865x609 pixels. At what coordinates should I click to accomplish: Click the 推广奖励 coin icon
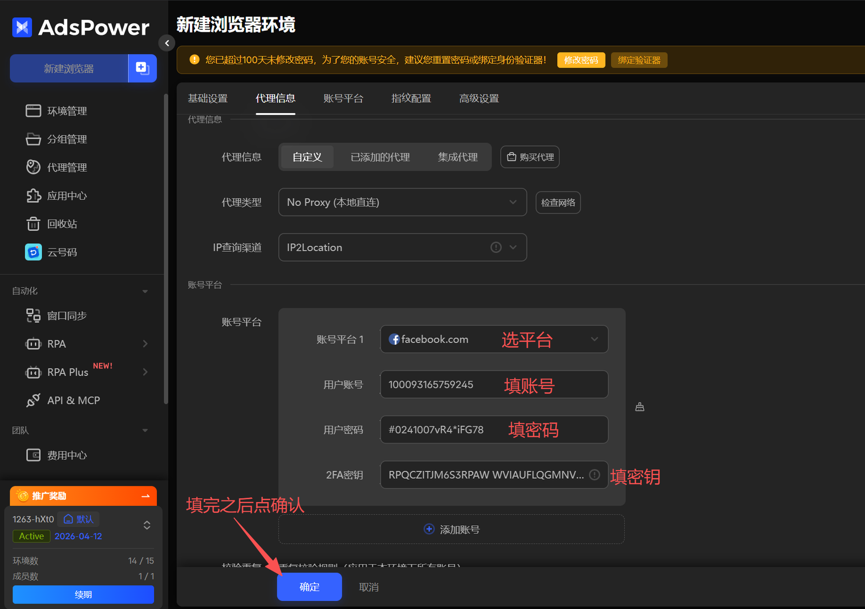coord(23,496)
